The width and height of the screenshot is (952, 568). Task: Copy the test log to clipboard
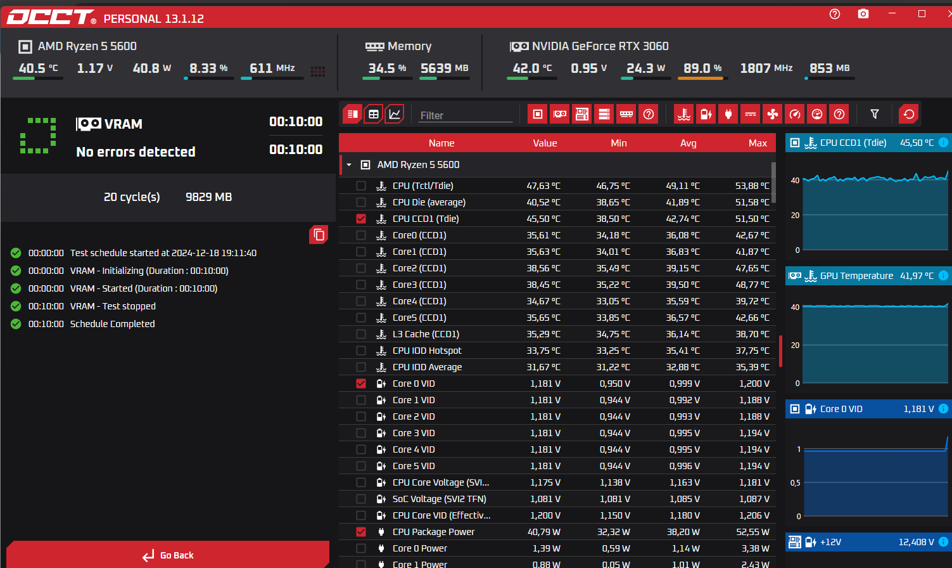(319, 235)
